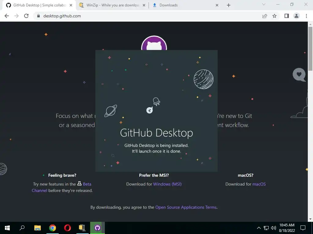Download the Windows (MSI) installer
The image size is (313, 234).
click(x=167, y=184)
